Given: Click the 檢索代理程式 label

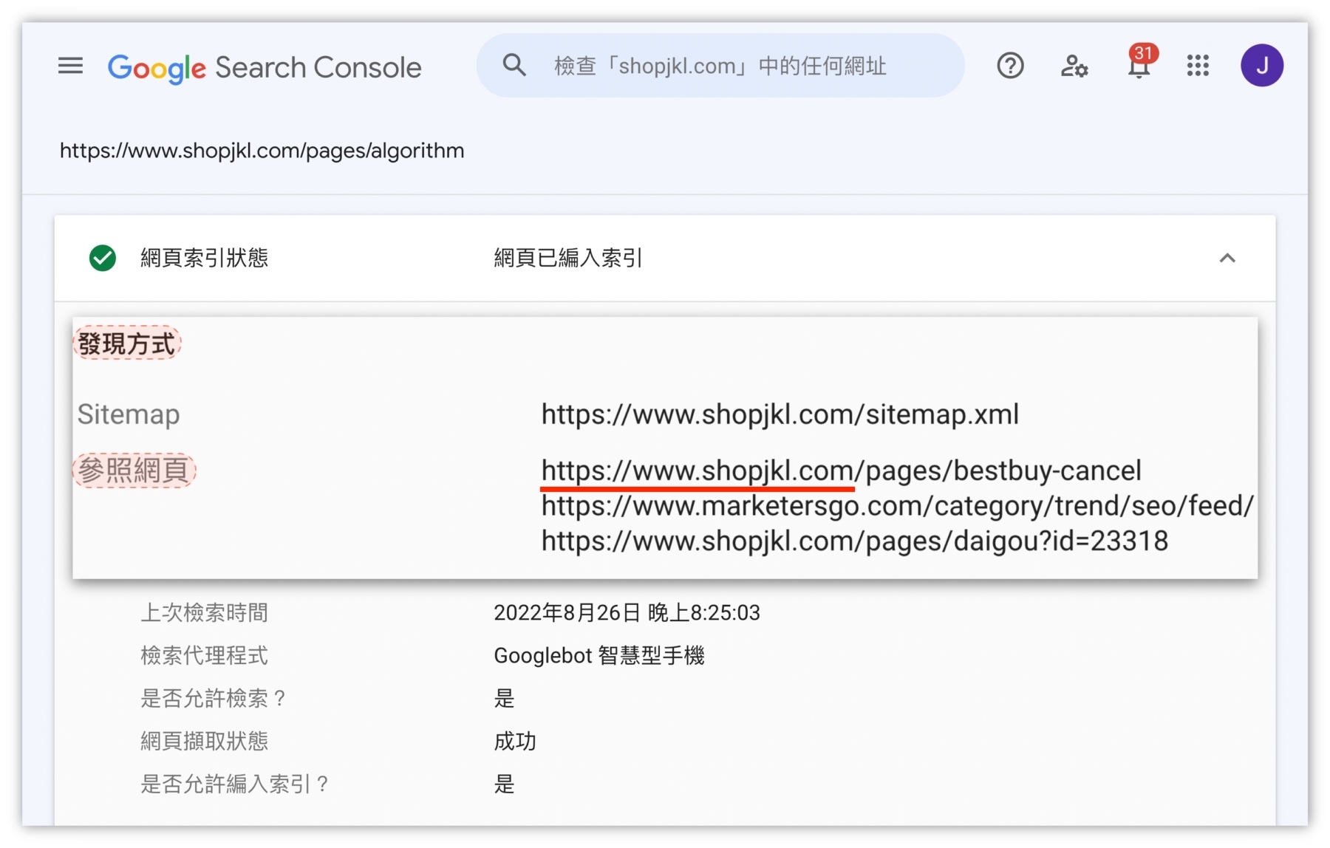Looking at the screenshot, I should click(205, 655).
